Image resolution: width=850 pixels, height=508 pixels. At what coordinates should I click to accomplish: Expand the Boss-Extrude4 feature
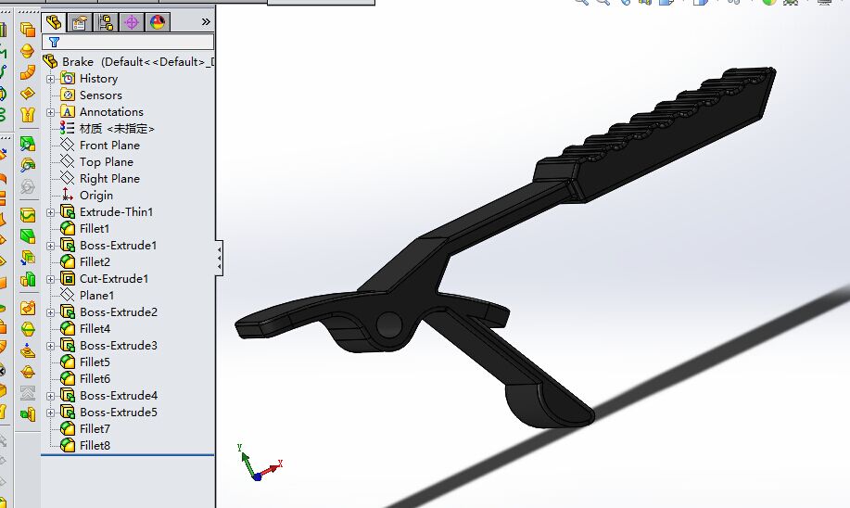pyautogui.click(x=50, y=397)
